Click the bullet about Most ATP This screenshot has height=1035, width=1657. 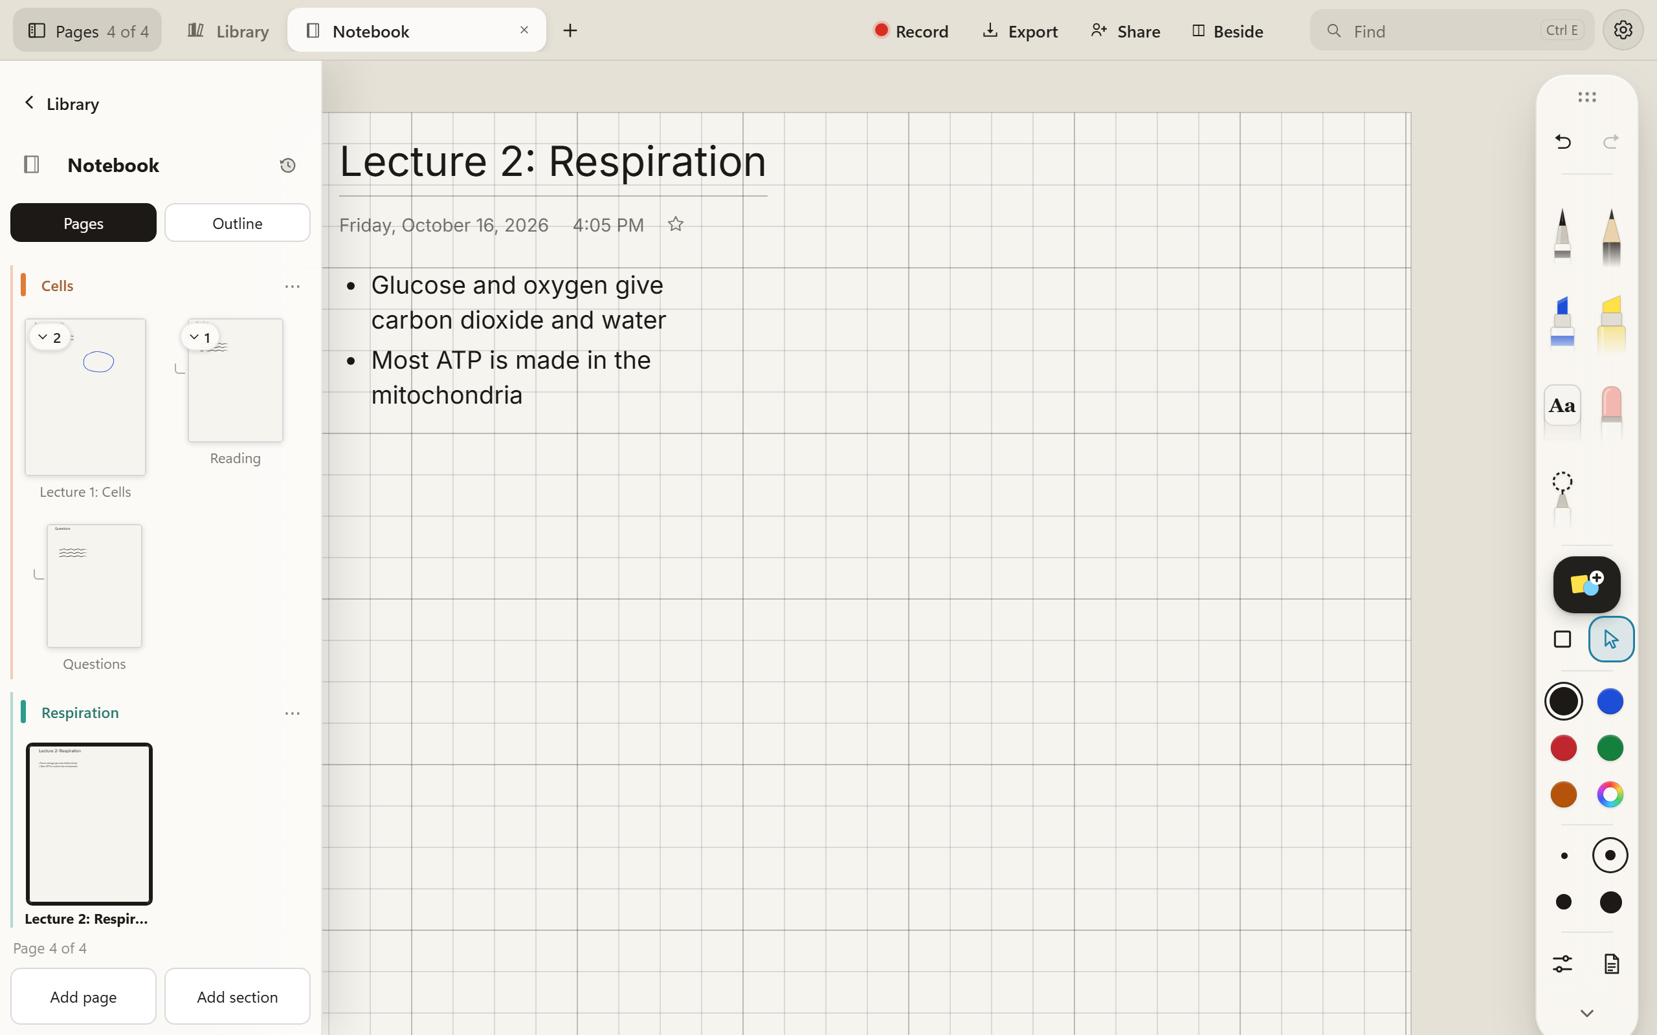click(511, 377)
